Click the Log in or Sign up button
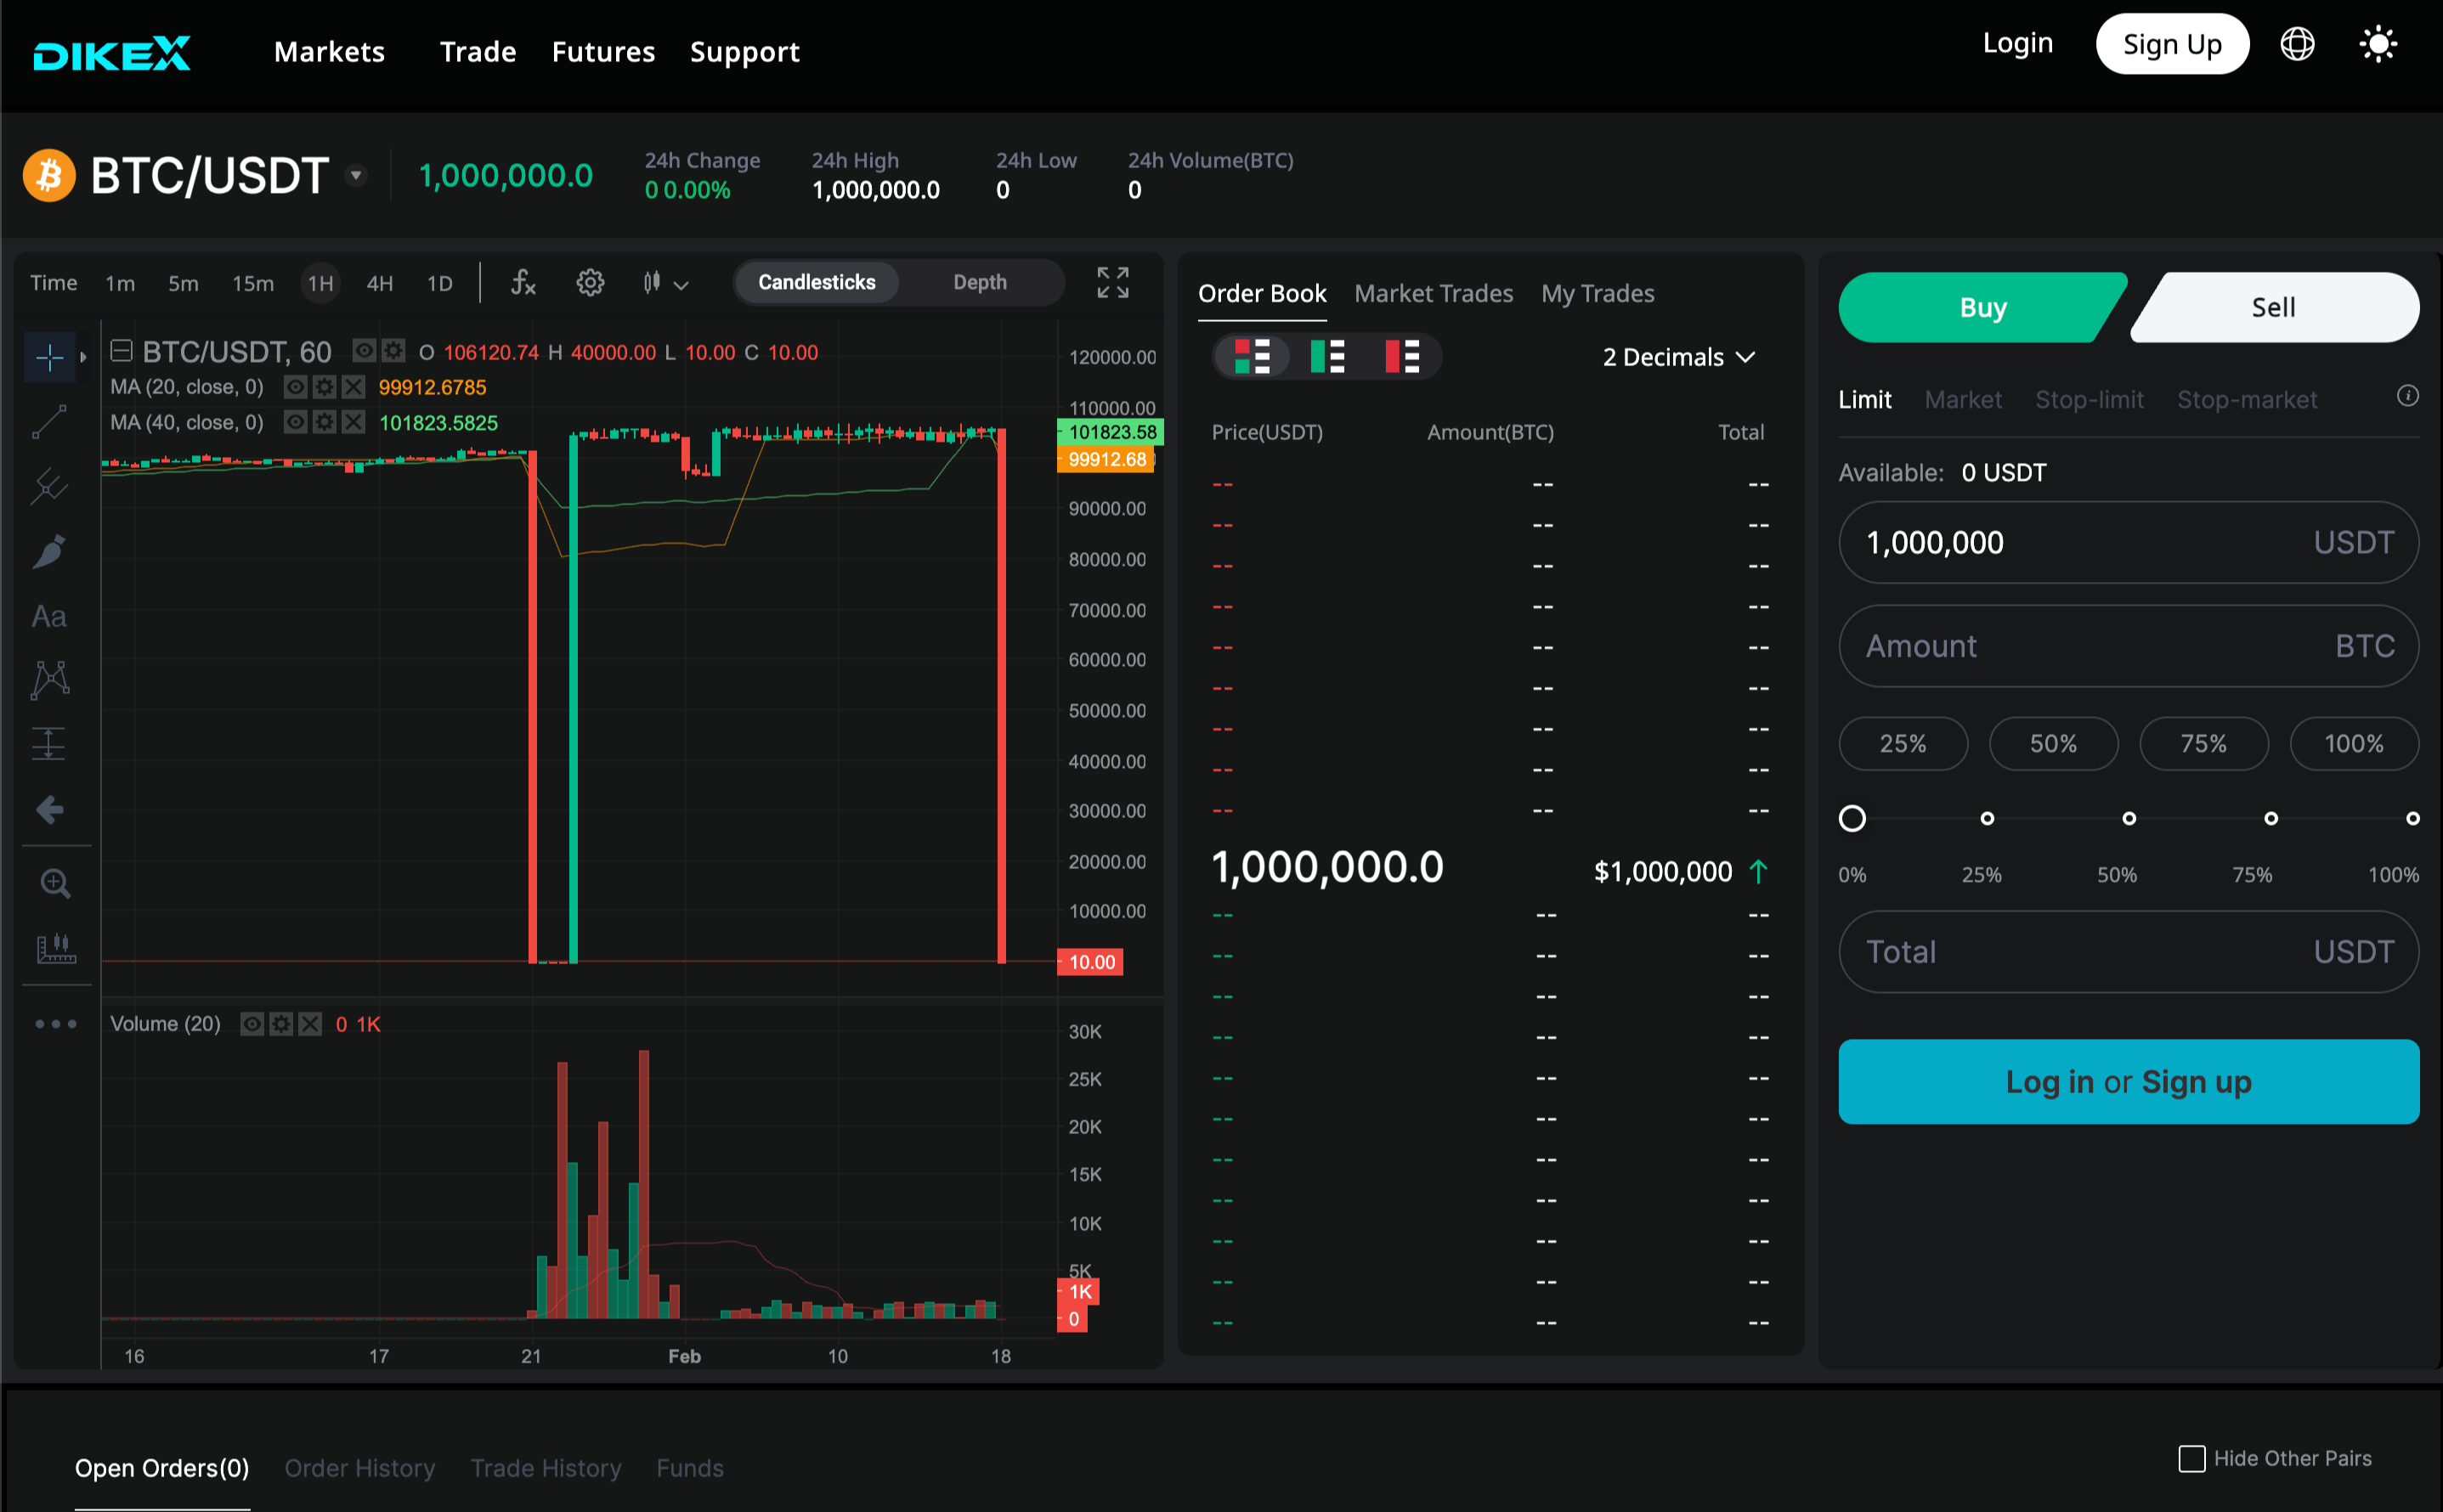2443x1512 pixels. (x=2128, y=1081)
